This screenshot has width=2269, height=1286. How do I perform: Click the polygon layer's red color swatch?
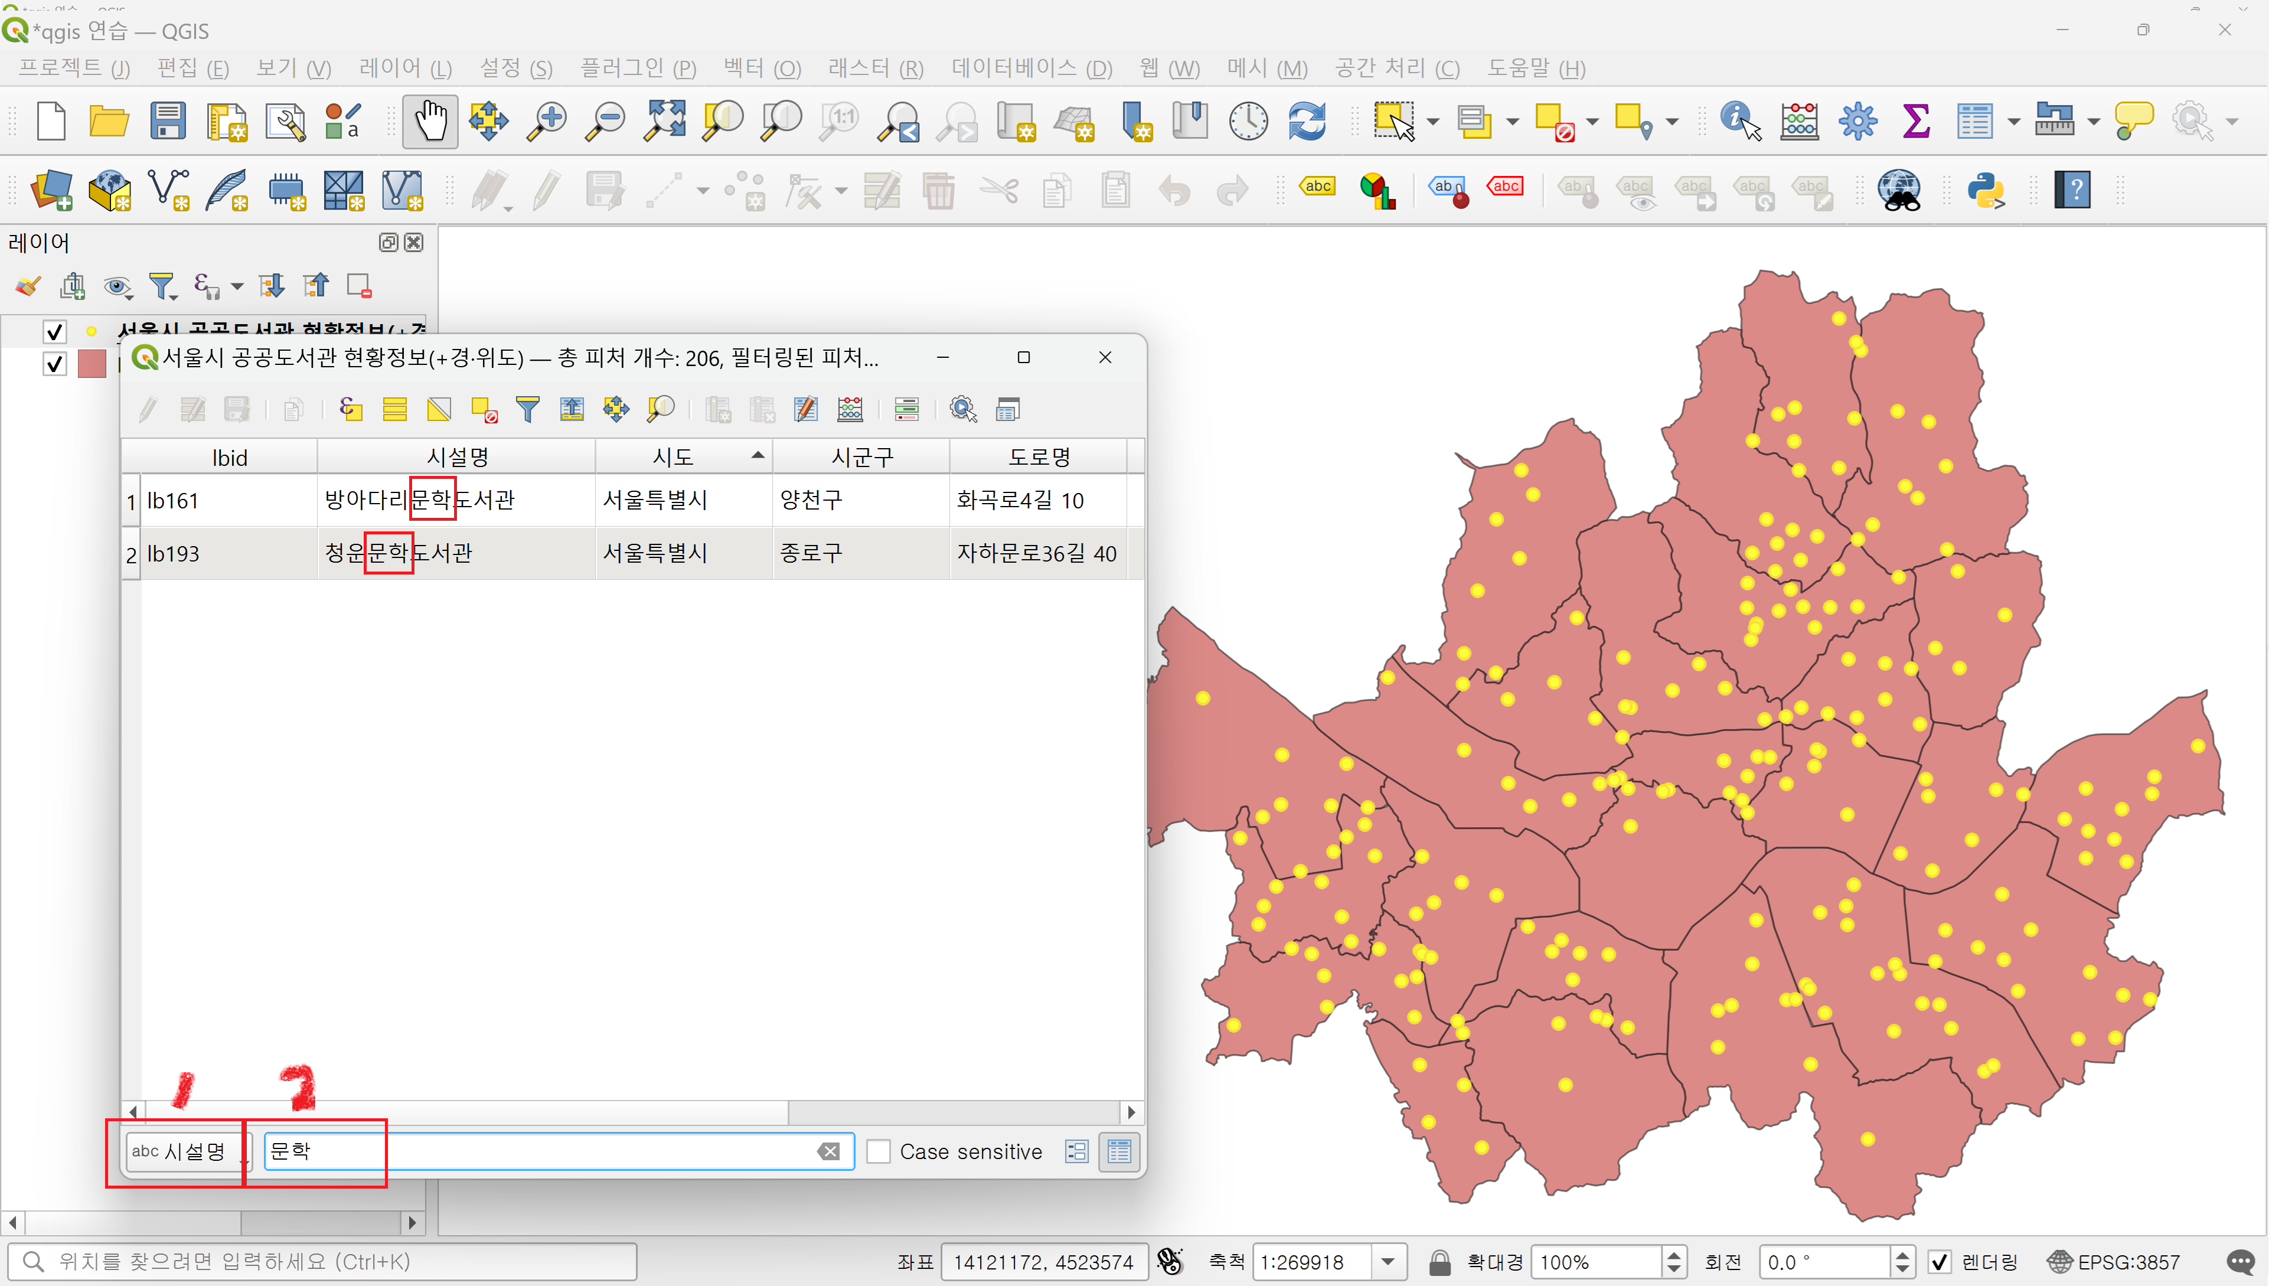click(x=92, y=364)
